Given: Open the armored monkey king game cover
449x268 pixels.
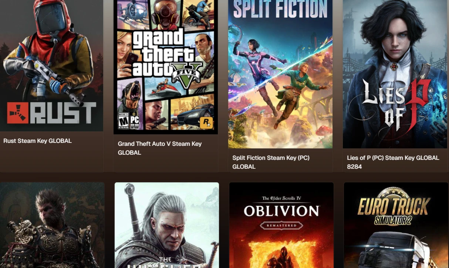Looking at the screenshot, I should 52,225.
